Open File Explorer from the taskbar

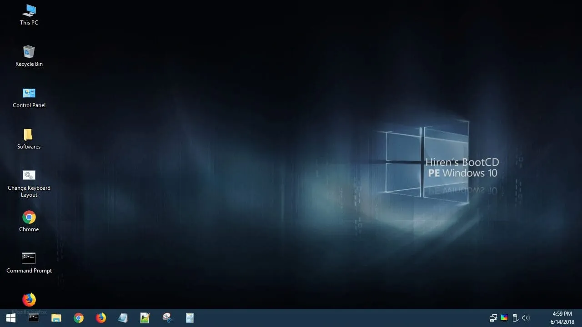pyautogui.click(x=56, y=317)
